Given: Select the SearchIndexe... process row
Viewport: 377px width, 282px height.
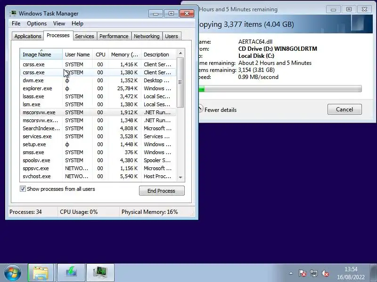Looking at the screenshot, I should 98,128.
